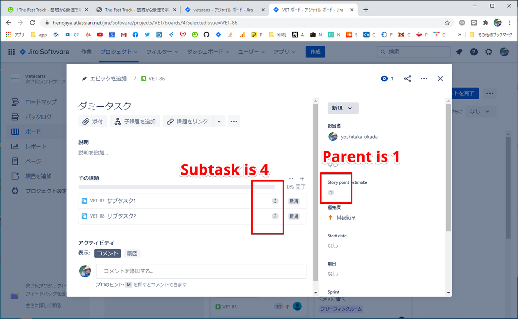The width and height of the screenshot is (518, 319).
Task: Click your profile avatar in the top bar
Action: [504, 52]
